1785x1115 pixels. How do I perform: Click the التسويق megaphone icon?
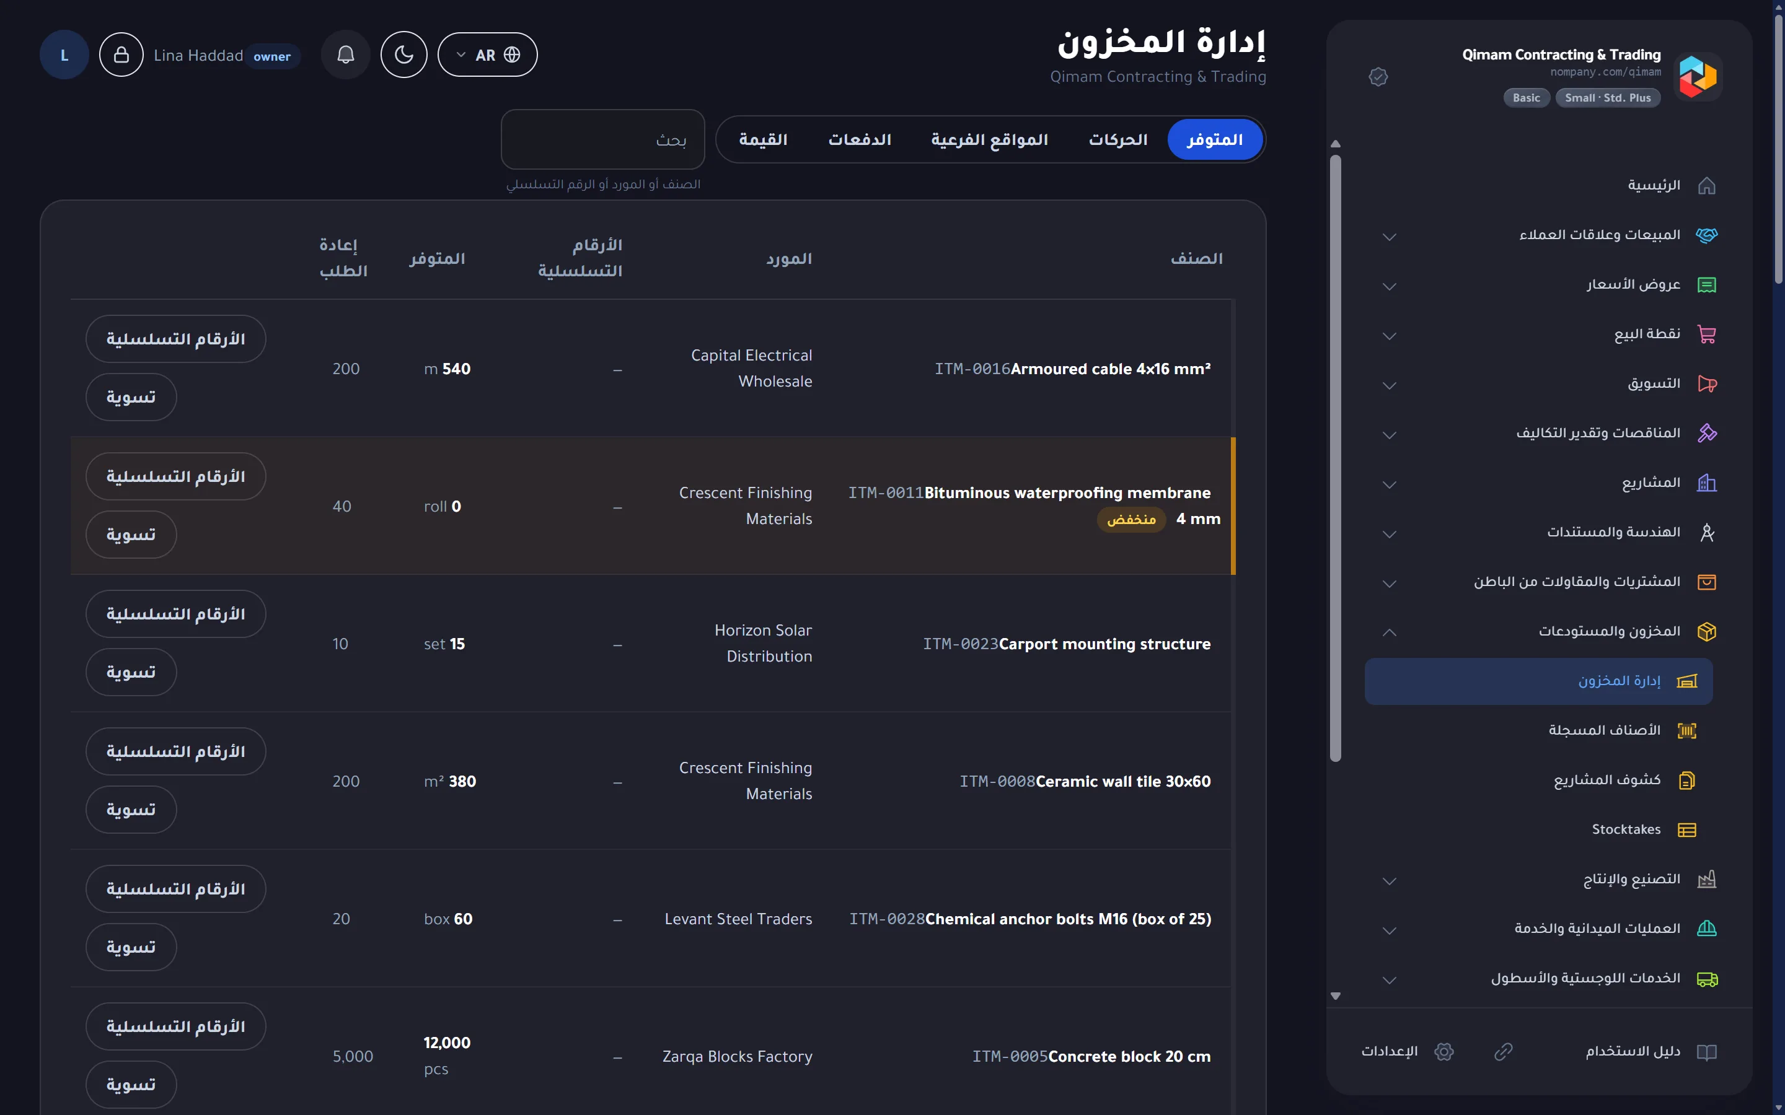click(x=1706, y=383)
